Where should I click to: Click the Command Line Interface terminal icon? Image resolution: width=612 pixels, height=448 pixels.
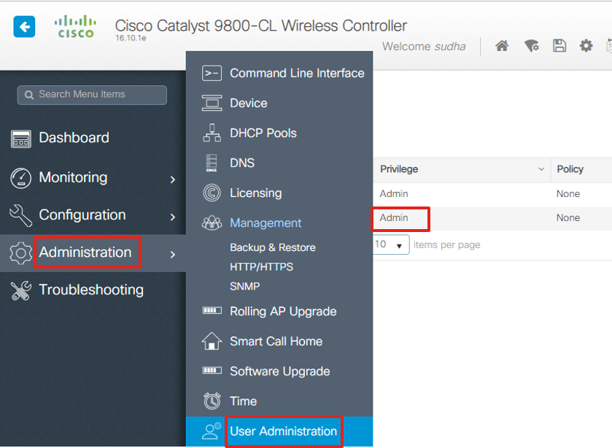click(x=212, y=73)
